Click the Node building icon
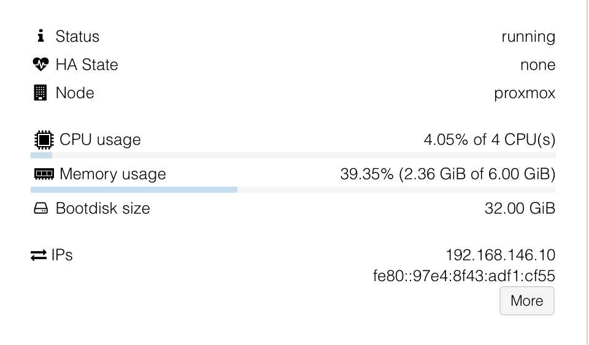This screenshot has width=589, height=345. pyautogui.click(x=40, y=93)
